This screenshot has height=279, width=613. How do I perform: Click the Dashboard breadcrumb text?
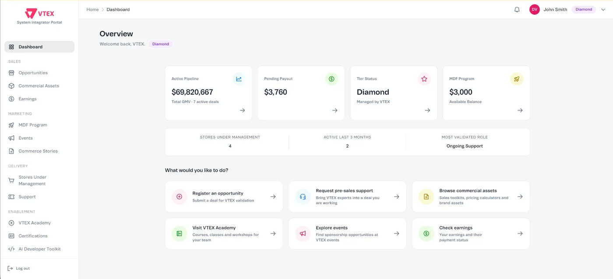[118, 10]
